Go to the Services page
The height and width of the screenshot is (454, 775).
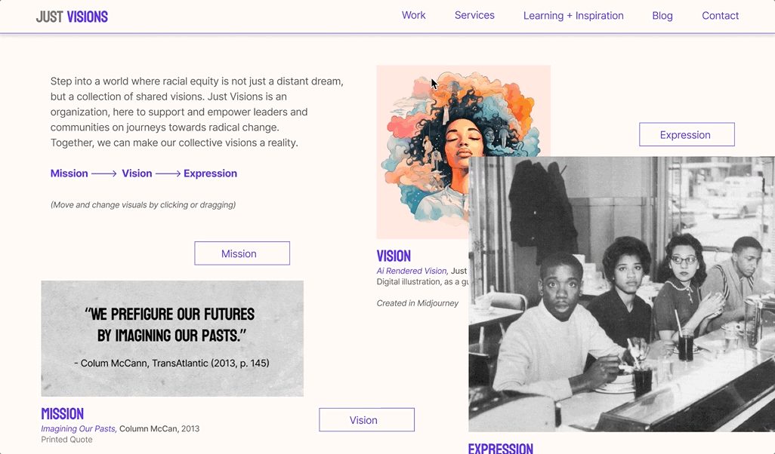474,15
